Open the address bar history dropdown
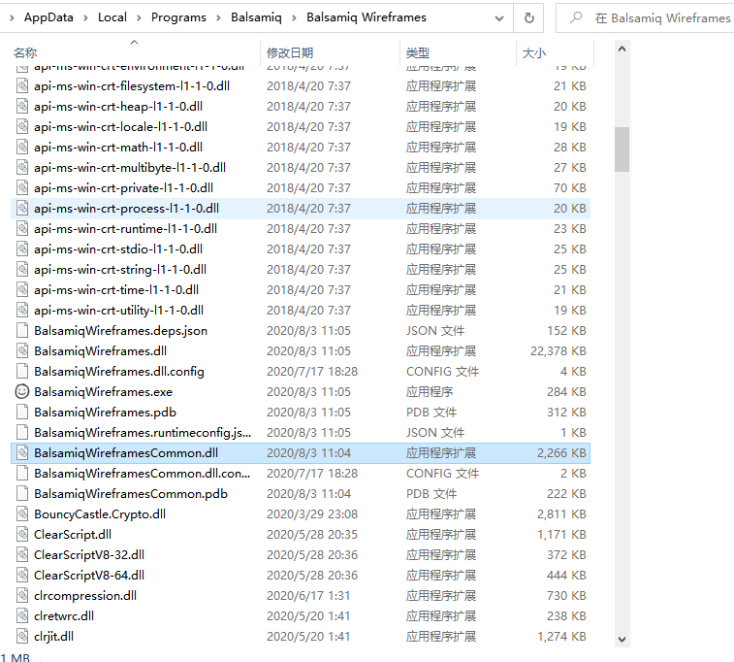The image size is (734, 662). click(499, 18)
